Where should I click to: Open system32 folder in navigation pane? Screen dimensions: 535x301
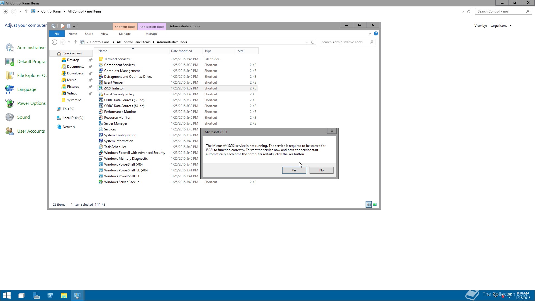74,100
